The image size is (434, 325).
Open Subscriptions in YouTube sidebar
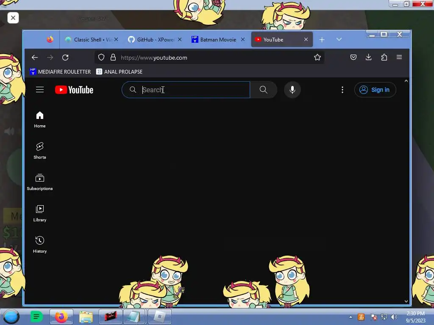tap(39, 182)
